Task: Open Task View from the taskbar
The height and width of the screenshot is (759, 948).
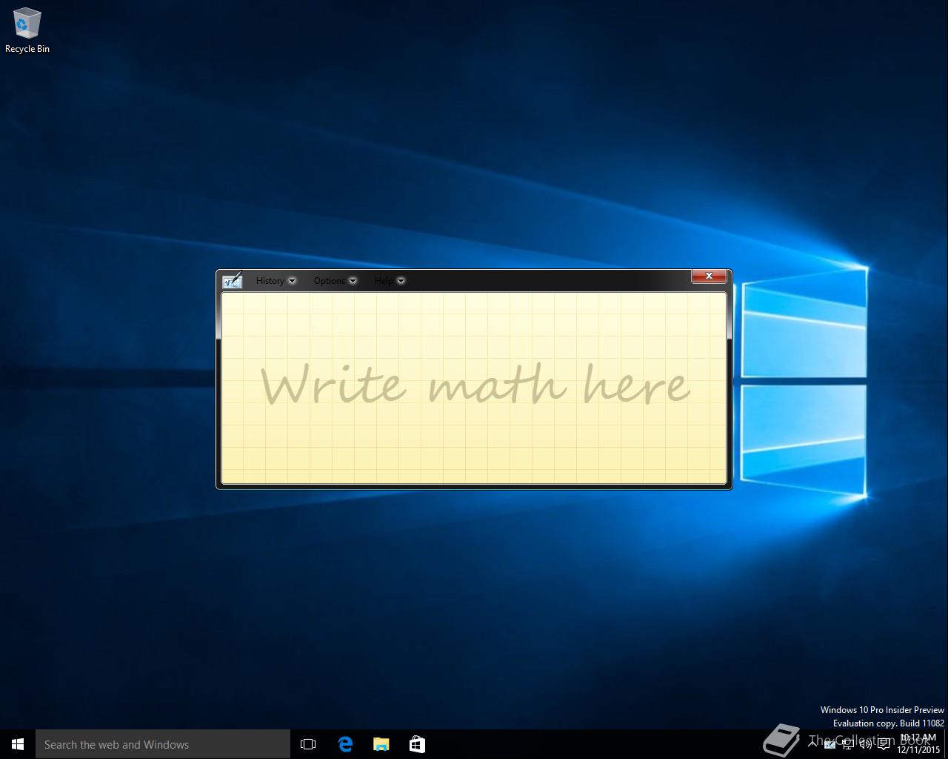Action: point(308,744)
